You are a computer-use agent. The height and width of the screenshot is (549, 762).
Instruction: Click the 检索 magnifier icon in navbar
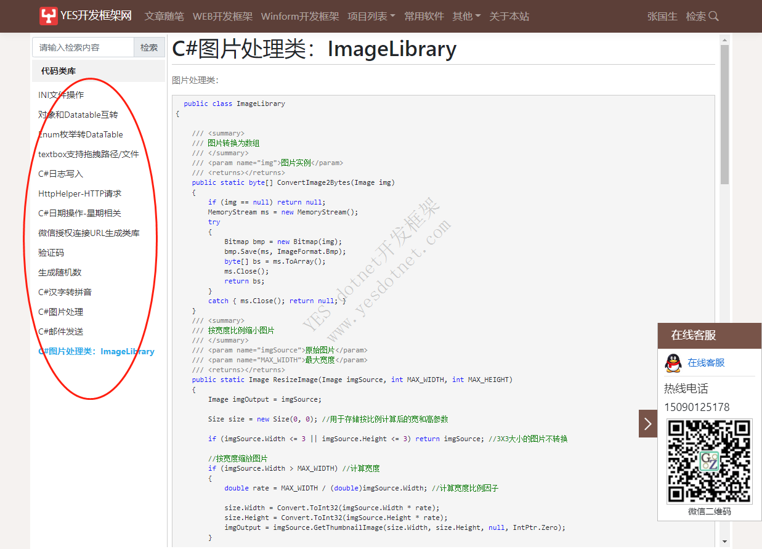tap(714, 16)
